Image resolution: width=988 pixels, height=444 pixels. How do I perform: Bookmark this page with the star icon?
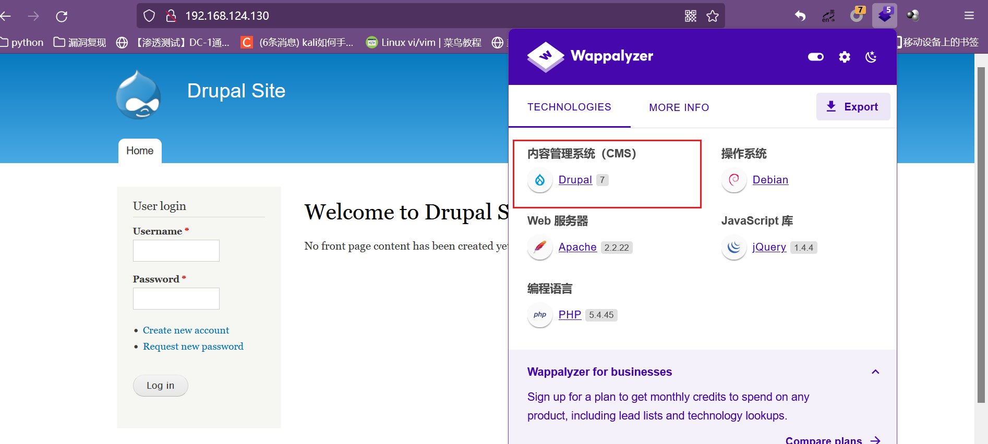pos(713,16)
